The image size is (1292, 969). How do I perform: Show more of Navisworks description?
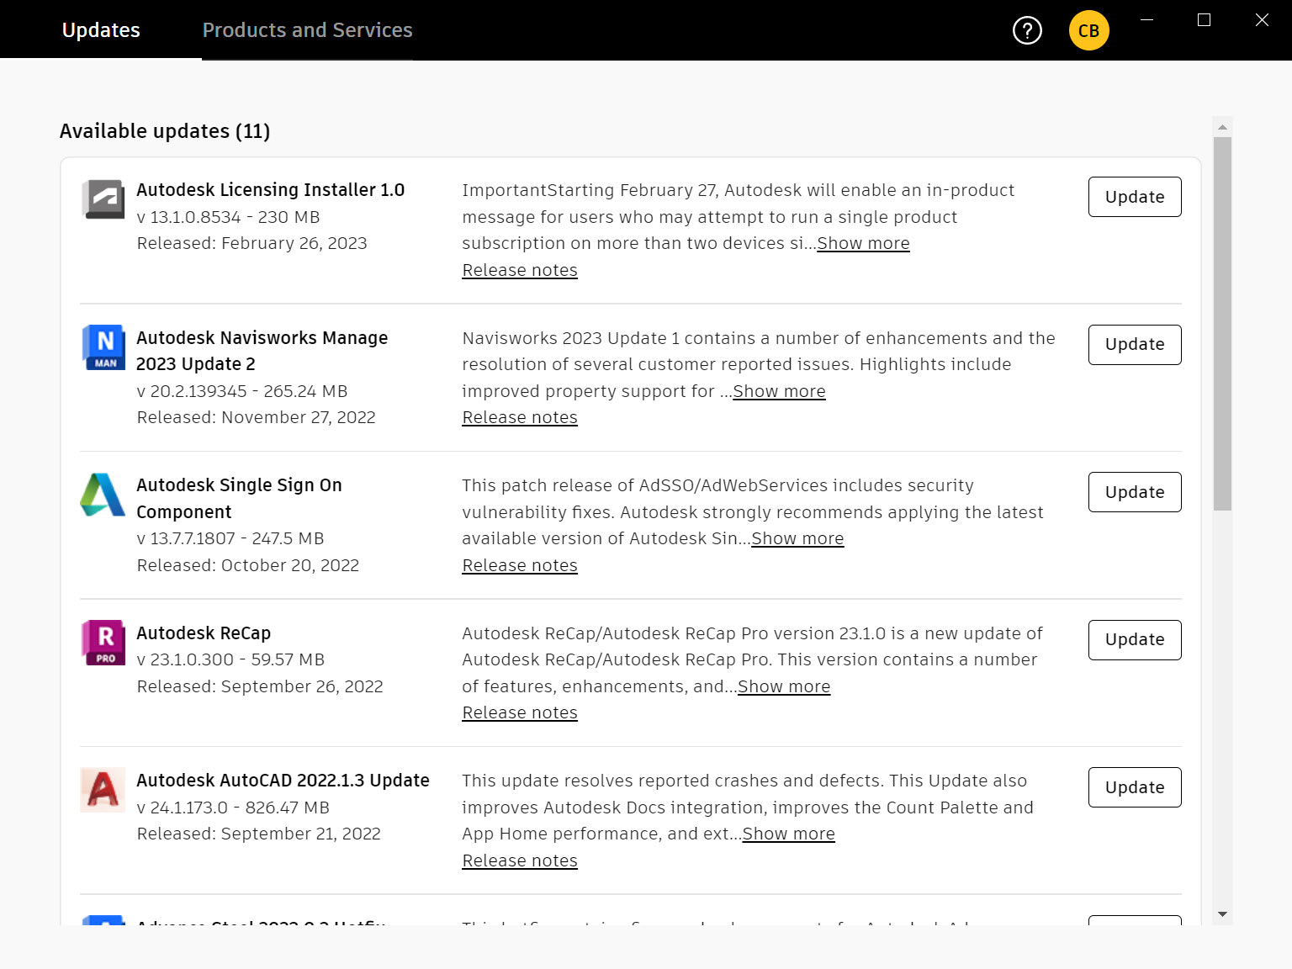779,391
